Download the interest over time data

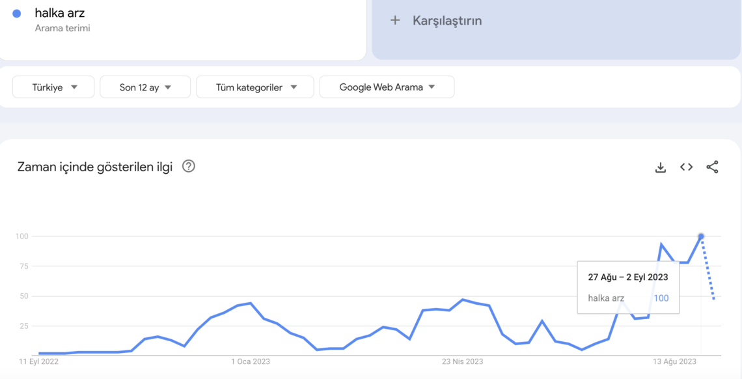660,167
